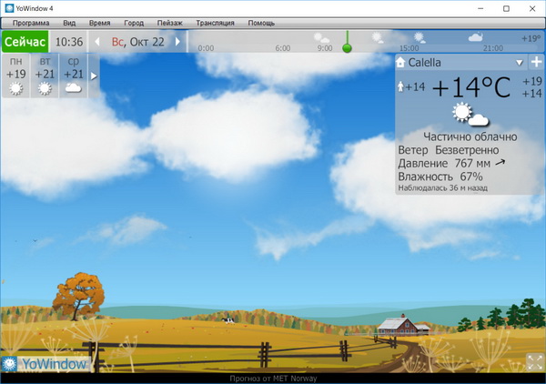Click the feels-like person icon
This screenshot has width=546, height=384.
pos(400,87)
